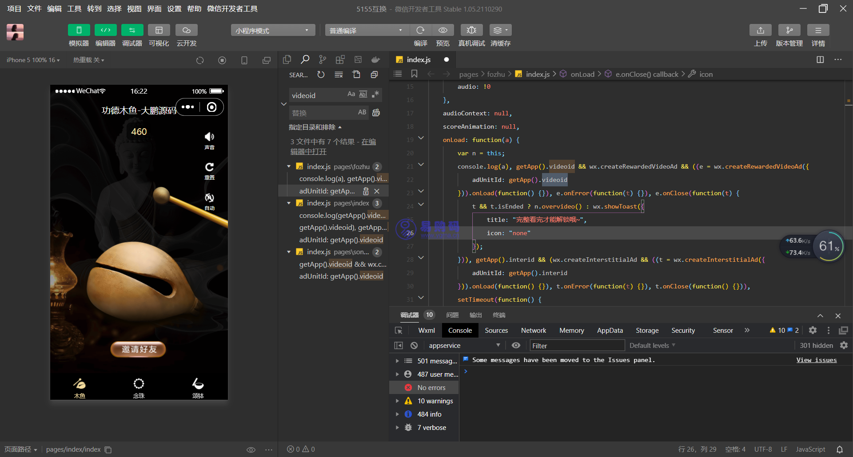
Task: Click the clear console icon
Action: pos(414,346)
